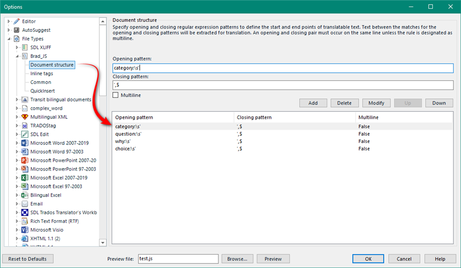Click the Cancel button
The width and height of the screenshot is (461, 268).
coord(404,259)
